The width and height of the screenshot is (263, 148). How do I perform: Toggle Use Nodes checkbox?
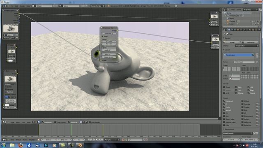click(43, 122)
